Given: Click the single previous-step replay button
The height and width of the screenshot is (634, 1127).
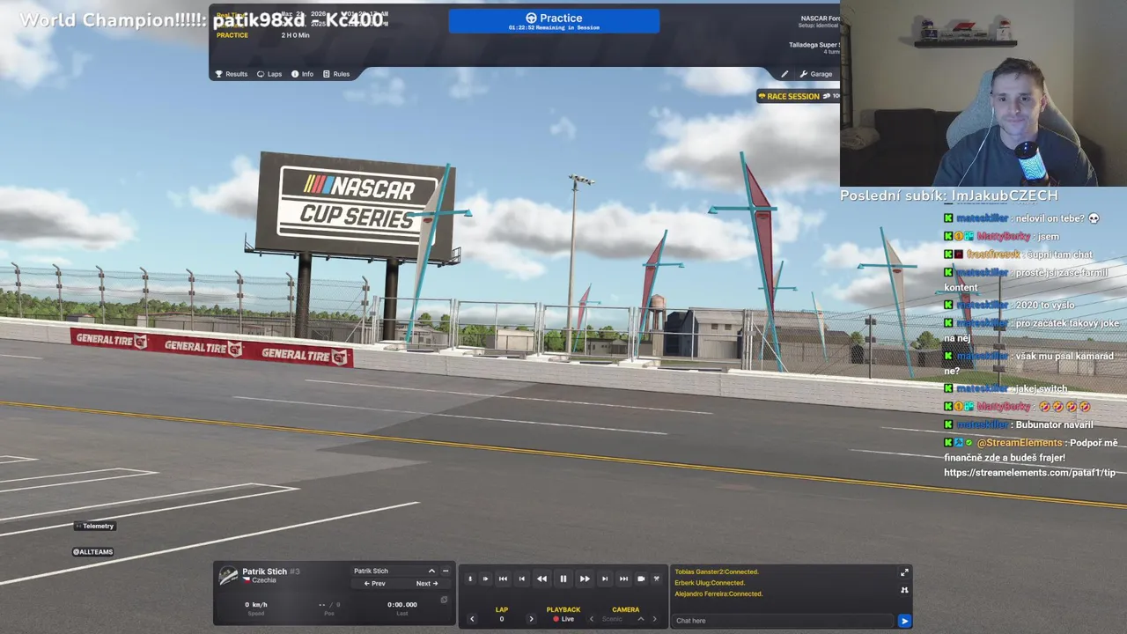Looking at the screenshot, I should [522, 579].
